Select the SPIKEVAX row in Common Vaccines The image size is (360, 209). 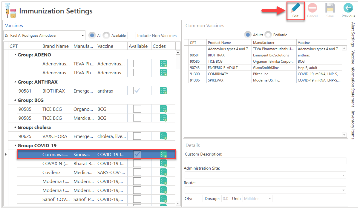point(265,80)
